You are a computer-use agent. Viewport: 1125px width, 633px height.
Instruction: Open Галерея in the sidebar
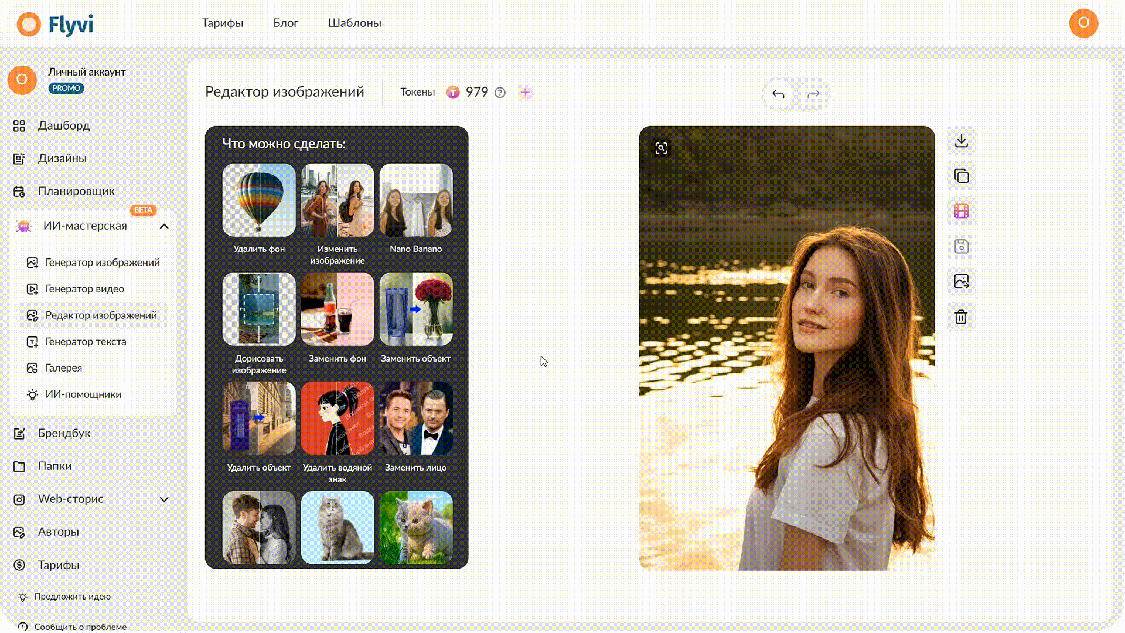click(x=54, y=368)
